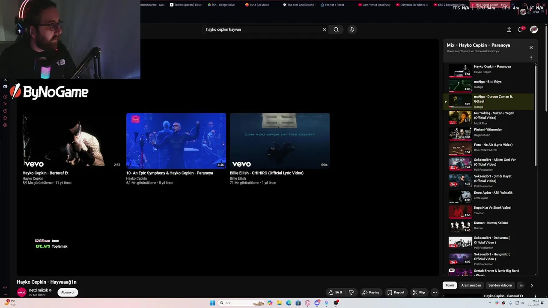Viewport: 548px width, 308px height.
Task: Clear the search box with X
Action: point(325,30)
